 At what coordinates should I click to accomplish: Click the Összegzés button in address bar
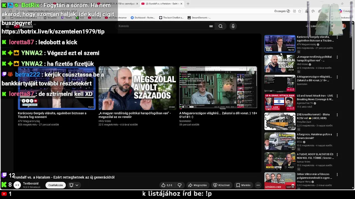pos(282,11)
